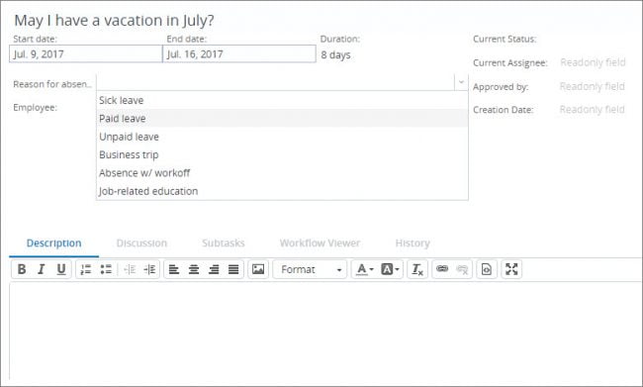643x387 pixels.
Task: Center align text
Action: point(194,269)
